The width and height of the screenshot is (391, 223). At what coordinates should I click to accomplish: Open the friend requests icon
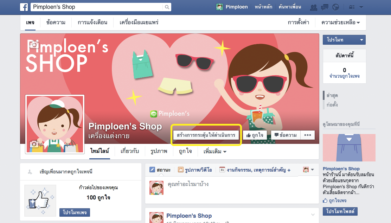tap(313, 7)
